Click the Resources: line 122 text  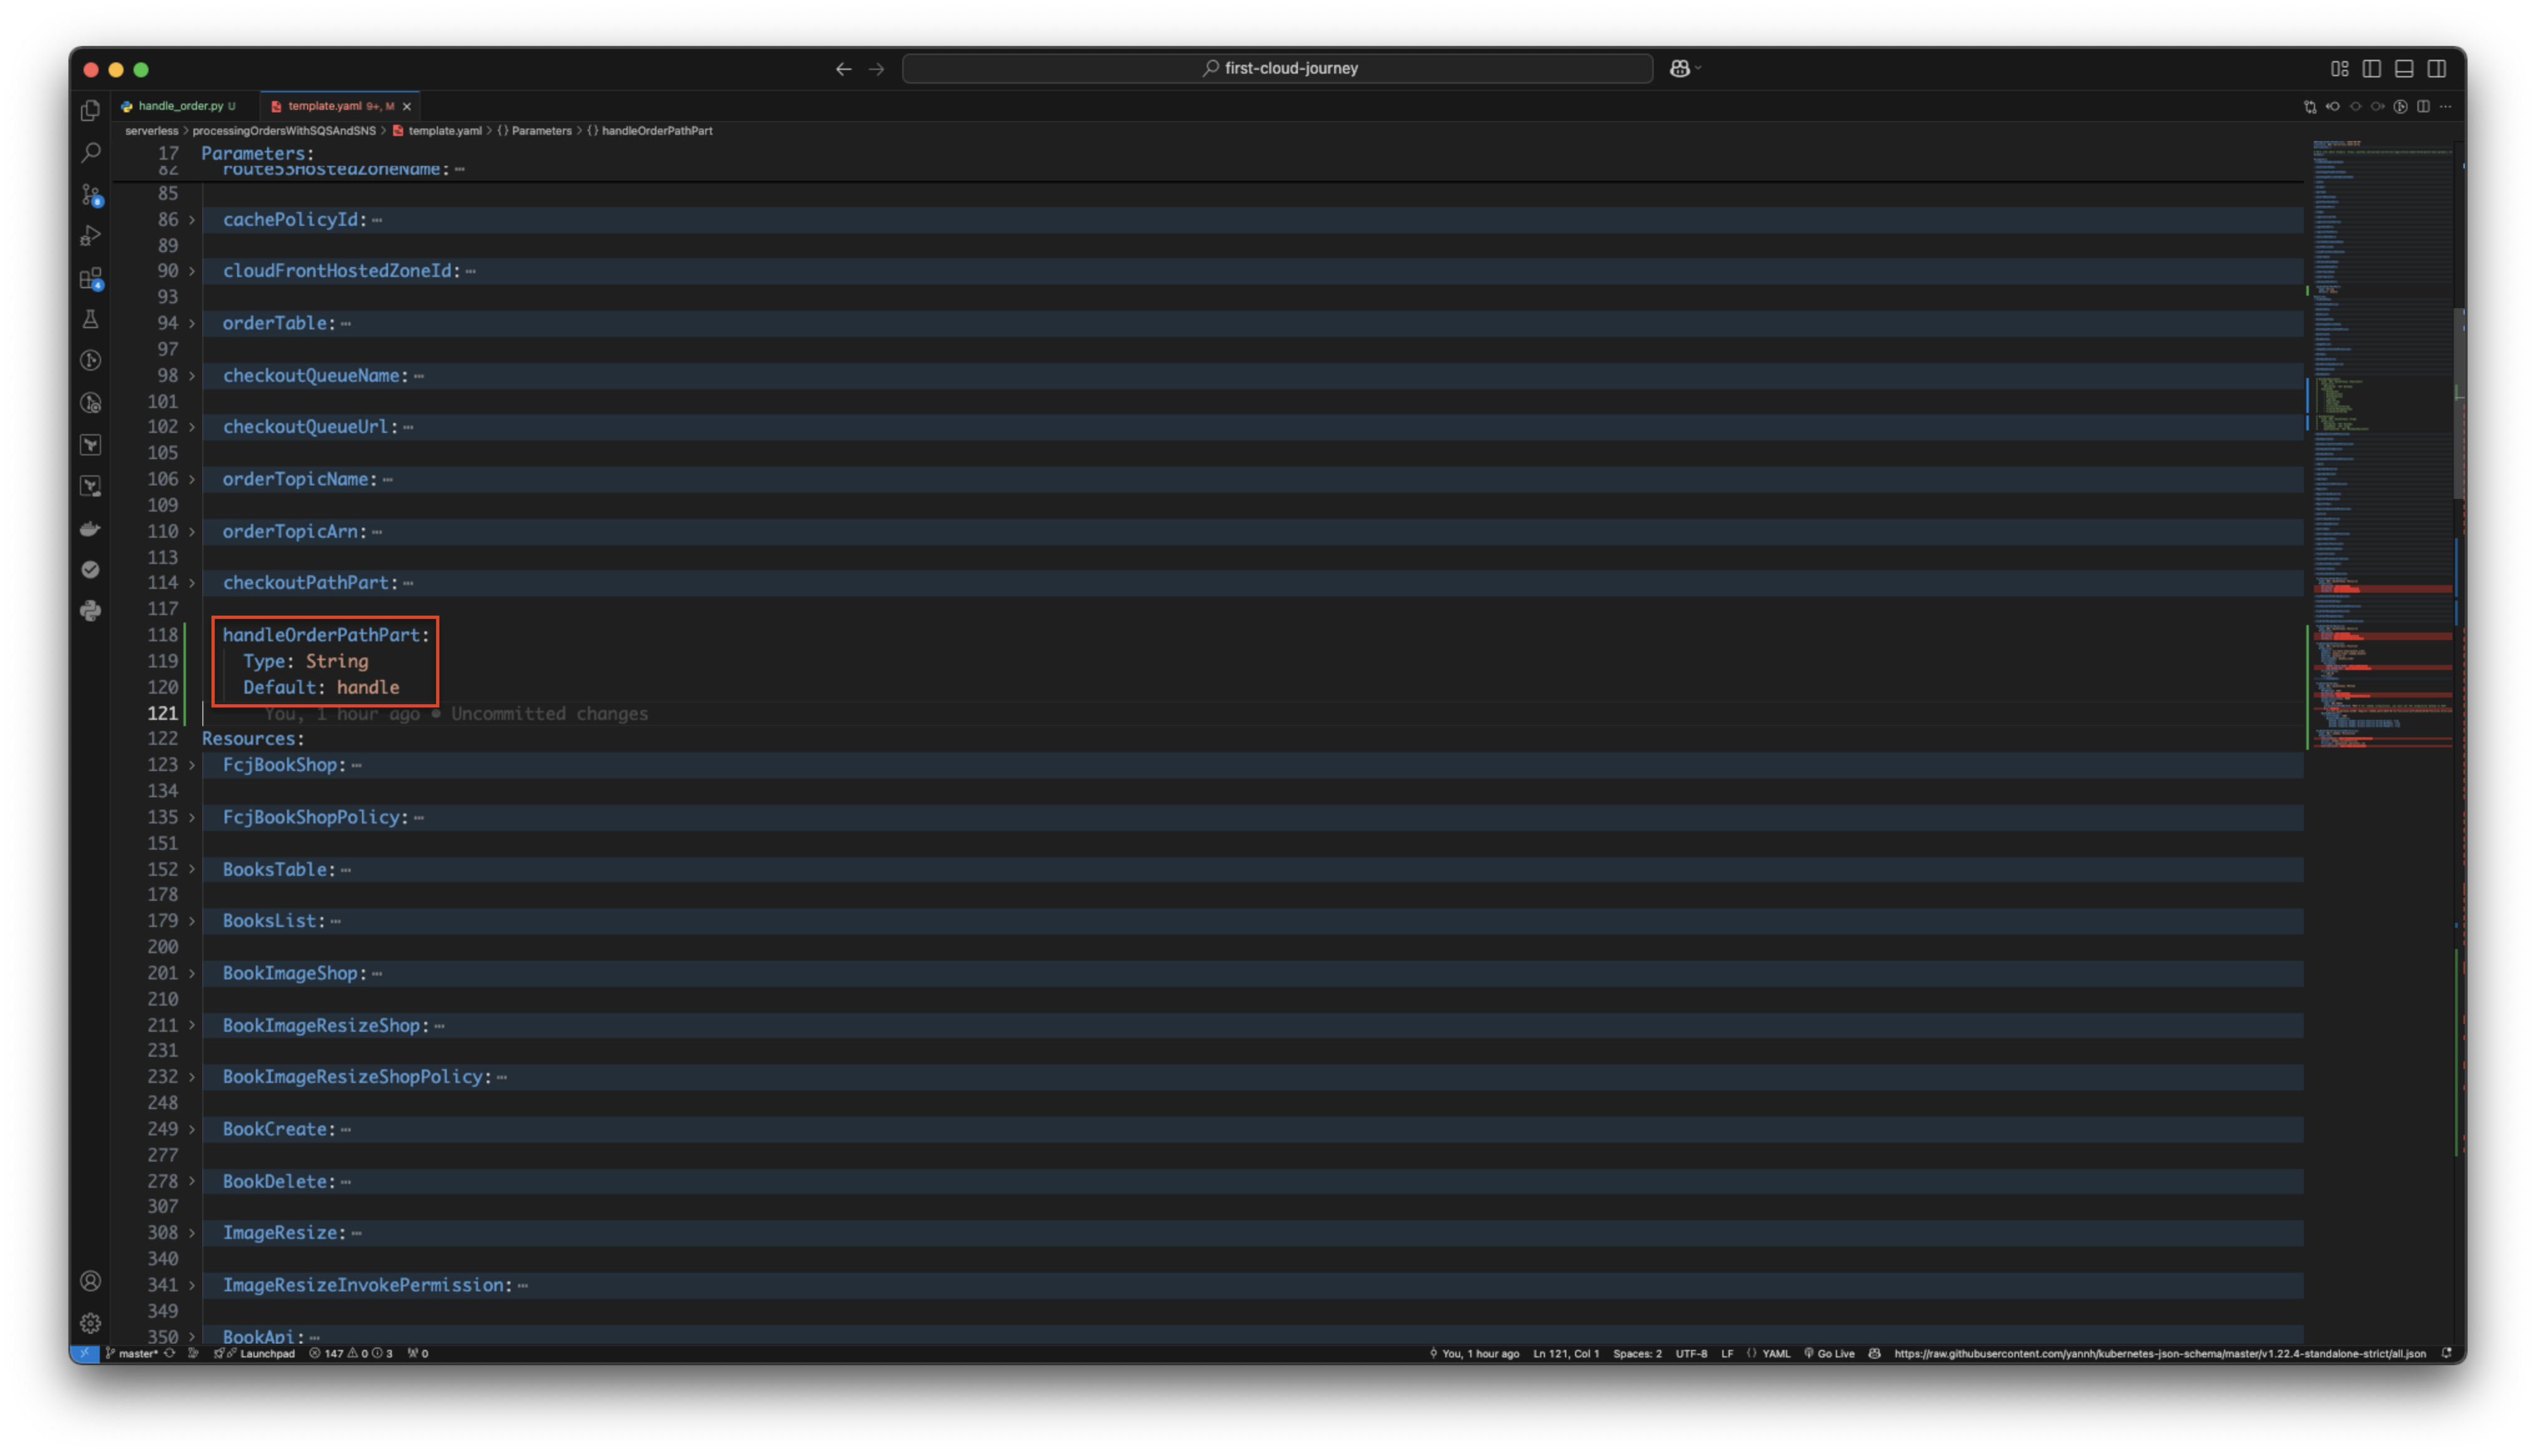click(253, 738)
